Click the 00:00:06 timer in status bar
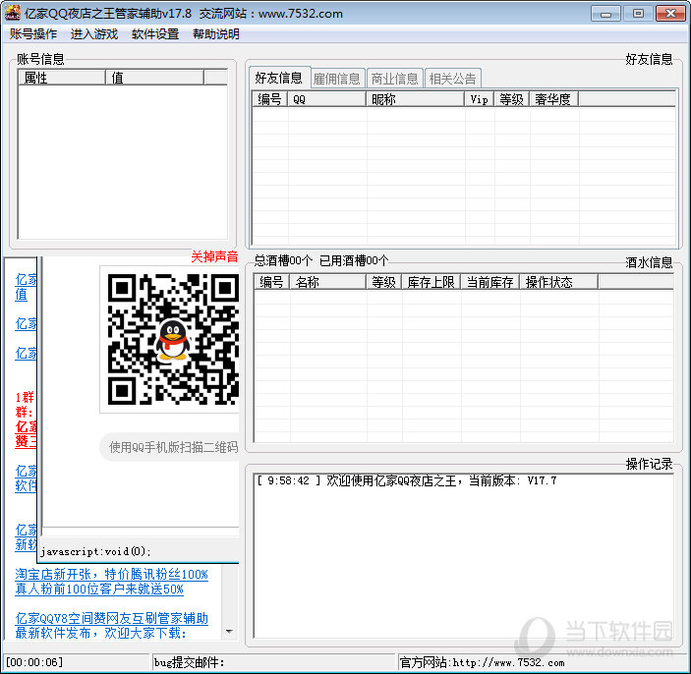 (34, 662)
